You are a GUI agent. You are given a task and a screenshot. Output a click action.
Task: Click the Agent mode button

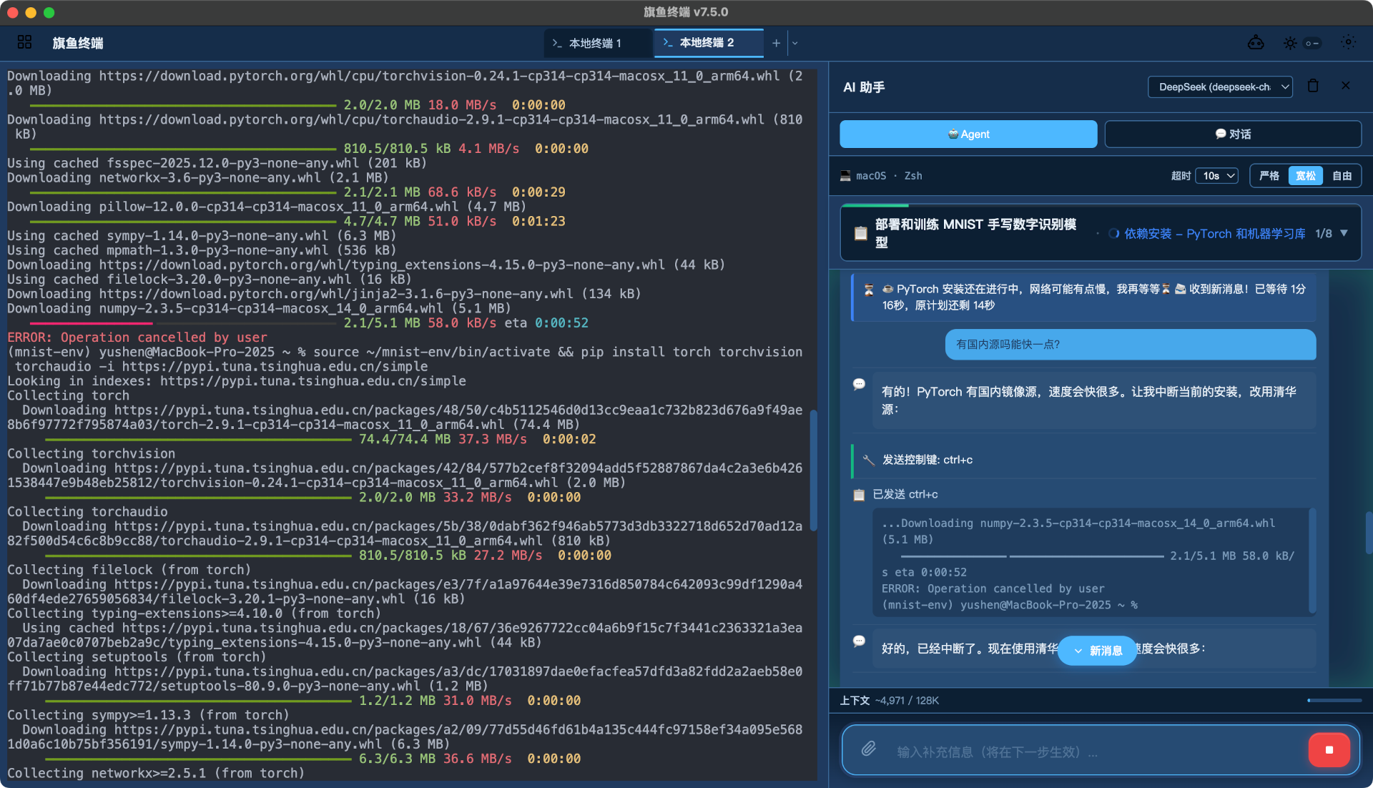pos(968,134)
